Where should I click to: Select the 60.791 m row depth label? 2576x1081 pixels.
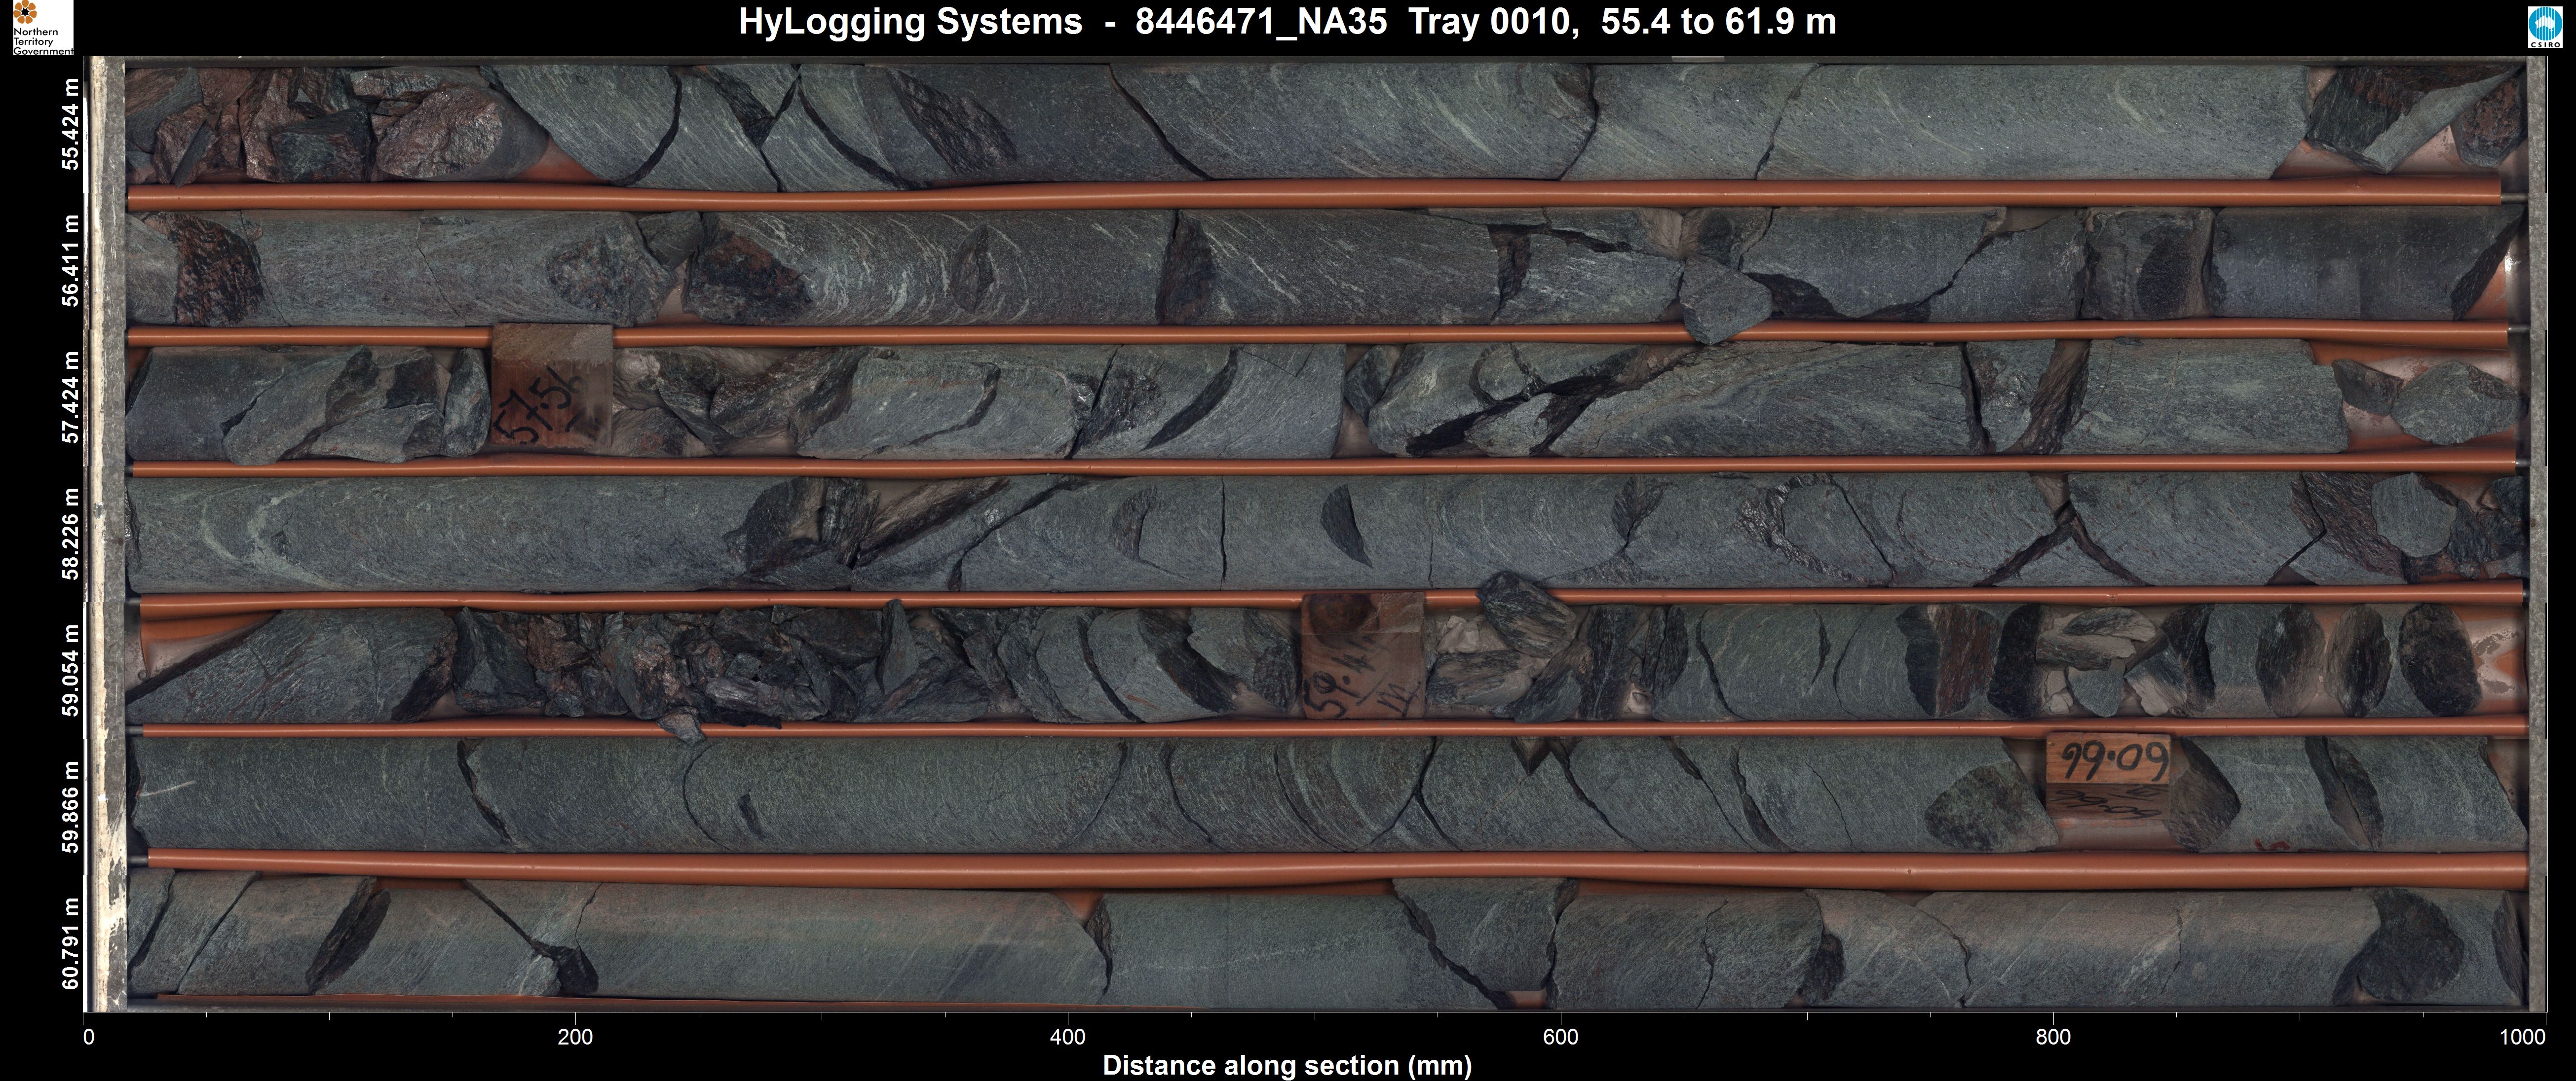70,943
